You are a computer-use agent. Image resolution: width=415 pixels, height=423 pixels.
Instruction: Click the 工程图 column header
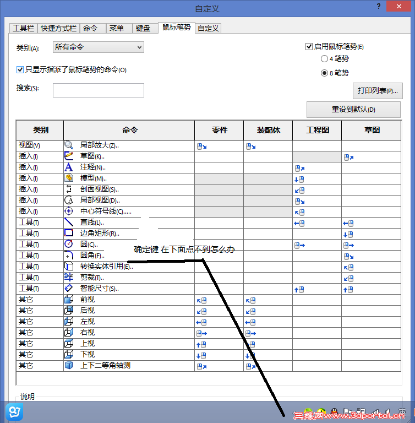click(317, 131)
